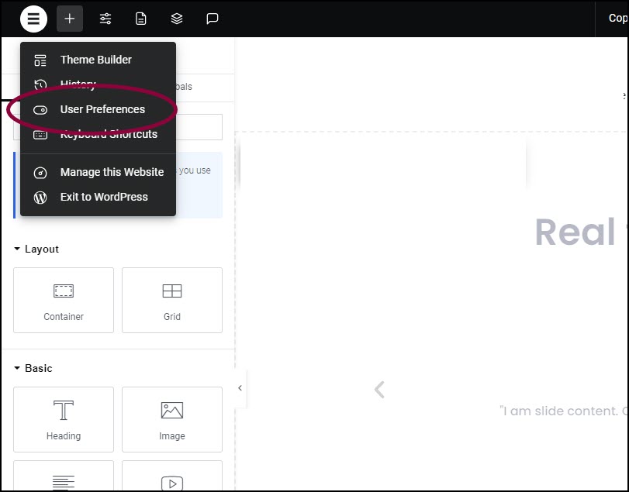Go to previous slide with left arrow
629x492 pixels.
pos(379,390)
